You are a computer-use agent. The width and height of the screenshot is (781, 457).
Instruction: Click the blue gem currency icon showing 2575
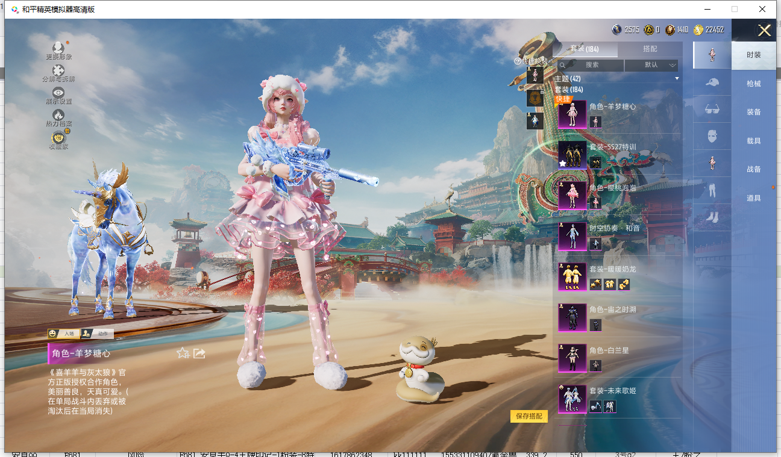pyautogui.click(x=616, y=30)
